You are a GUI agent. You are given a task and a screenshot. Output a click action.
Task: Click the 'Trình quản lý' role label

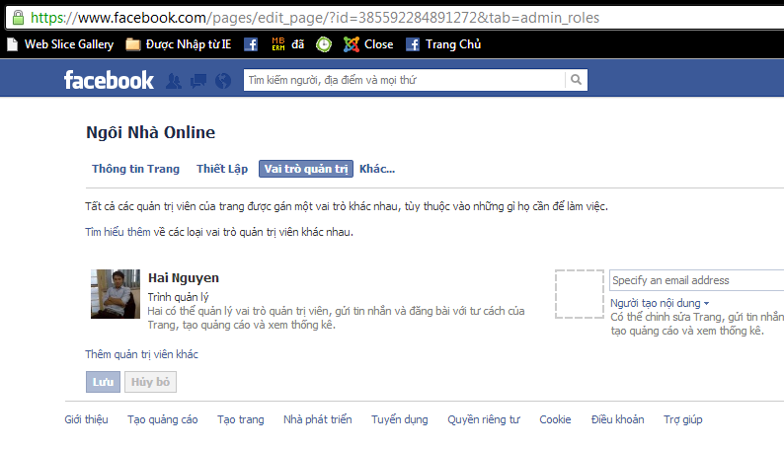coord(178,297)
